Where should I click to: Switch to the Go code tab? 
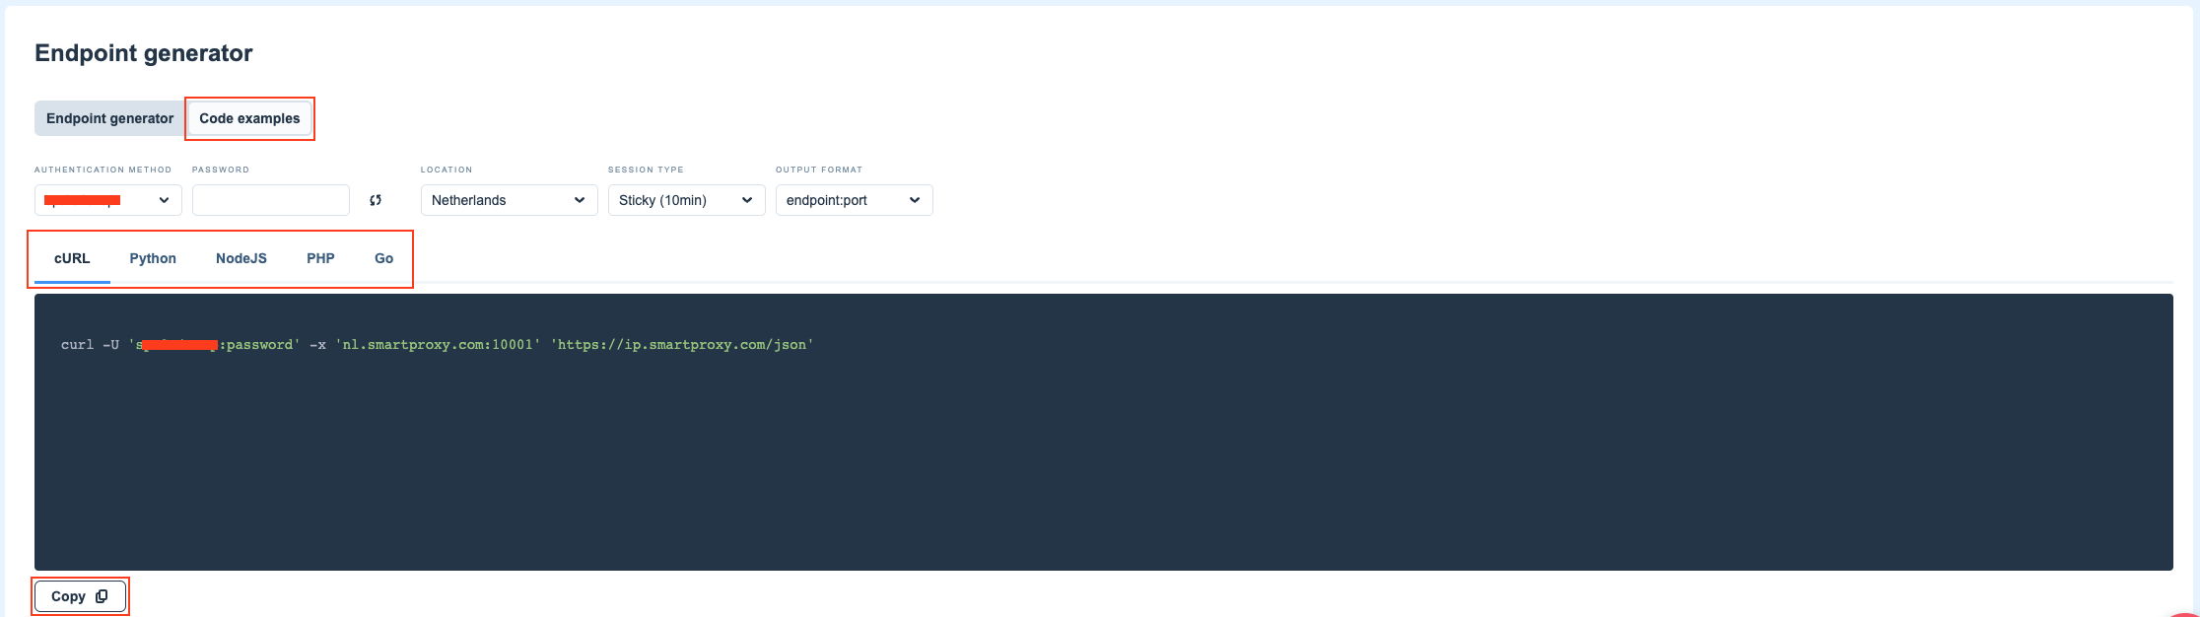pyautogui.click(x=384, y=258)
